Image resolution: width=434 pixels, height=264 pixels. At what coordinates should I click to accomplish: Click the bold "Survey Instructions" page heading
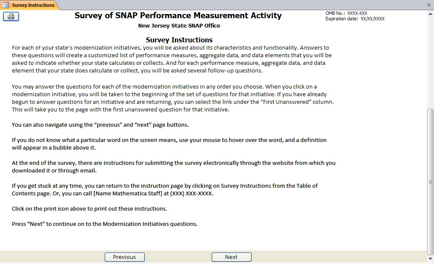coord(179,40)
